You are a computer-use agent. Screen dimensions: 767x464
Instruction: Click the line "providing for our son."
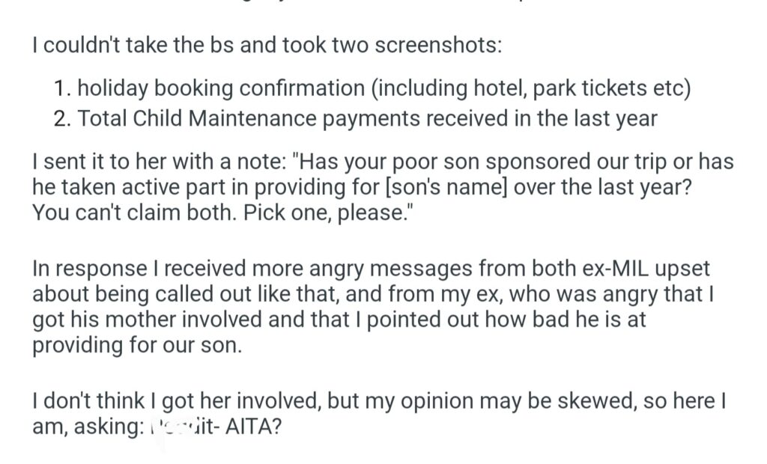137,347
